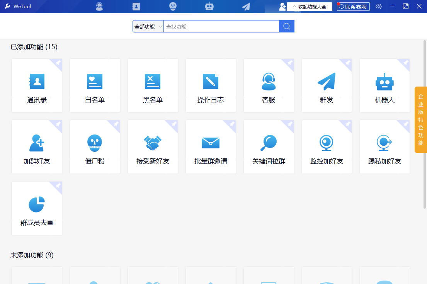
Task: Open the 群发 mass send feature card
Action: [x=327, y=85]
